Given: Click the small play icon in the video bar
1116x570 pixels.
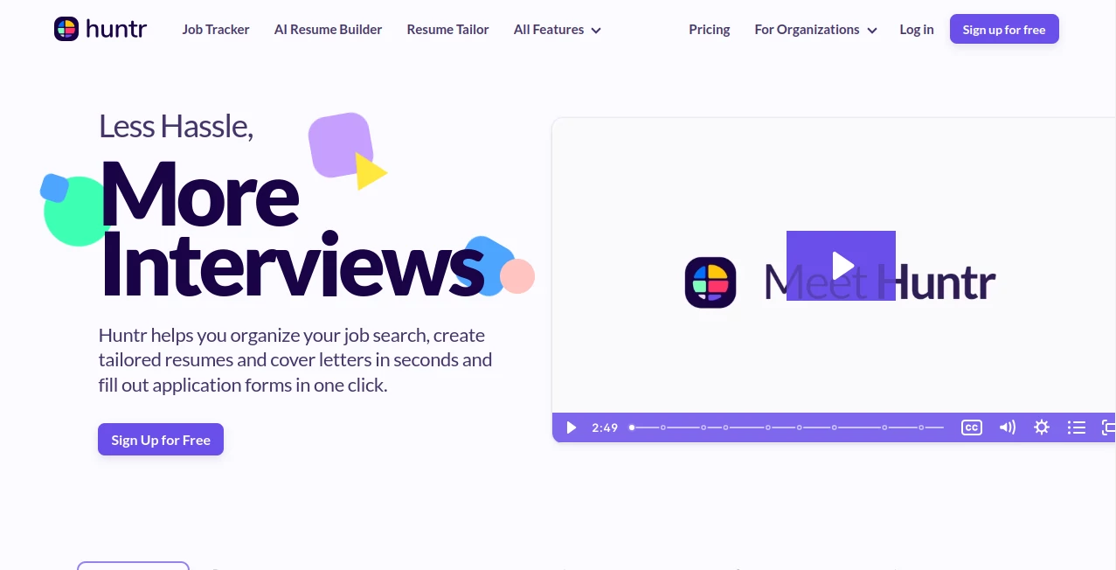Looking at the screenshot, I should click(x=572, y=427).
